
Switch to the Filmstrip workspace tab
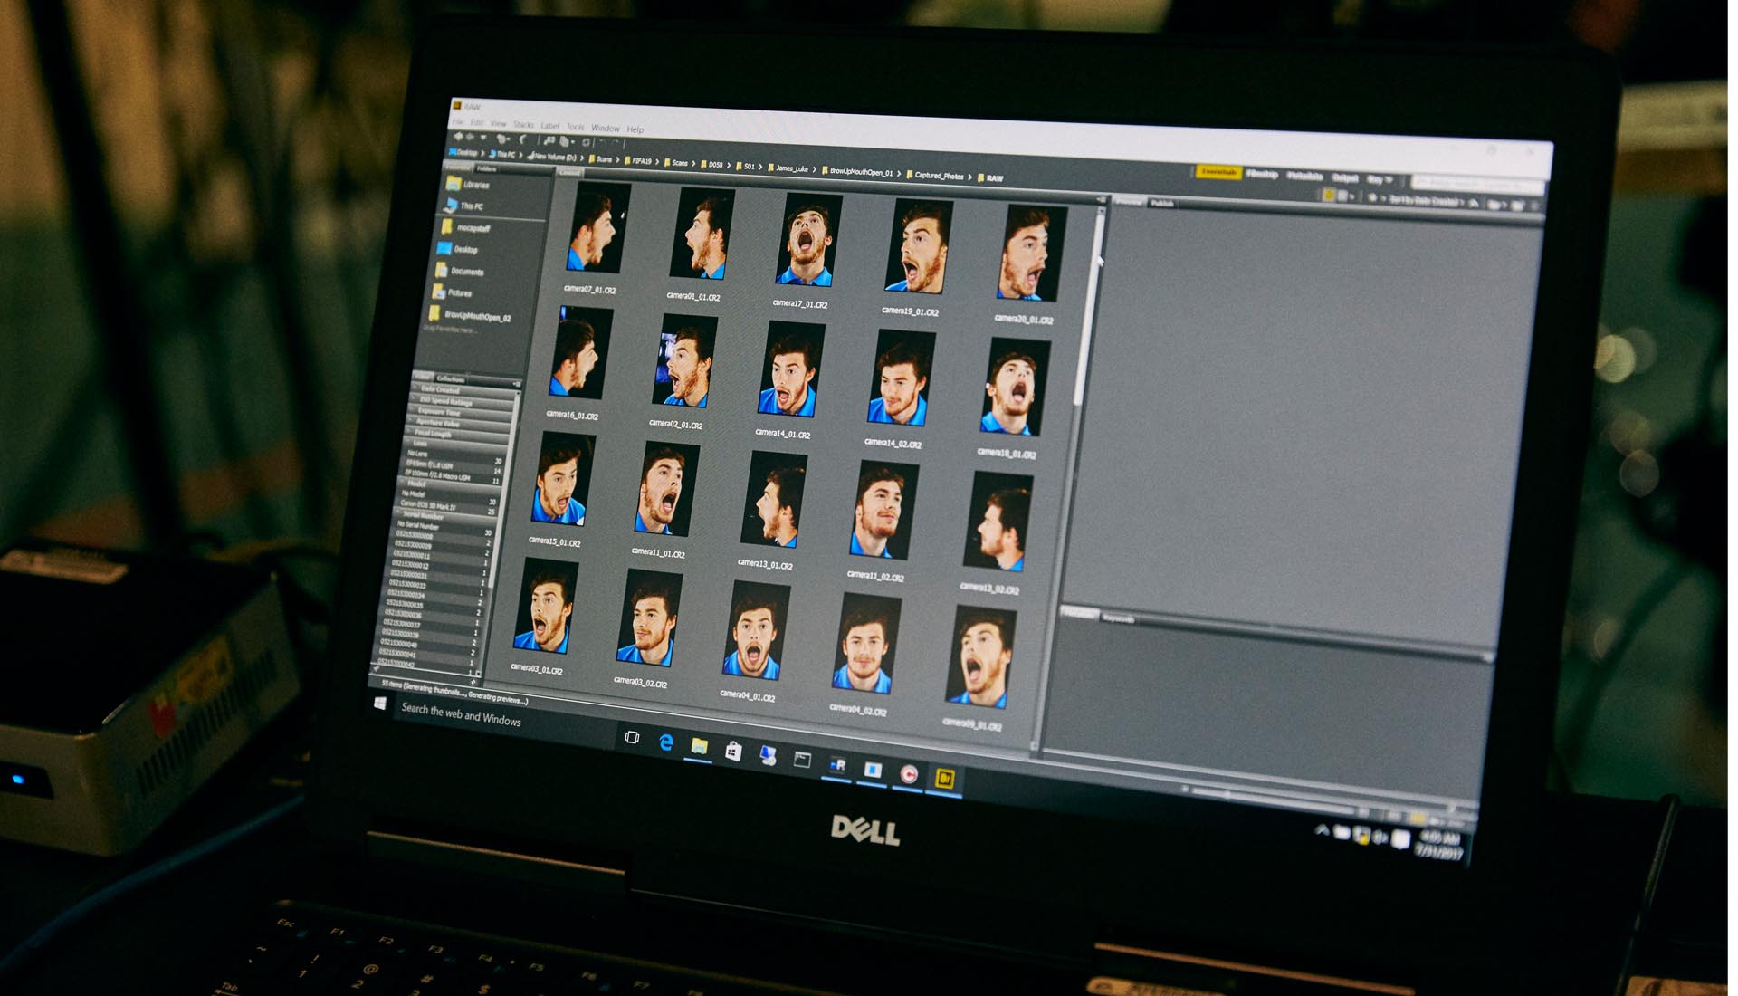pyautogui.click(x=1261, y=174)
